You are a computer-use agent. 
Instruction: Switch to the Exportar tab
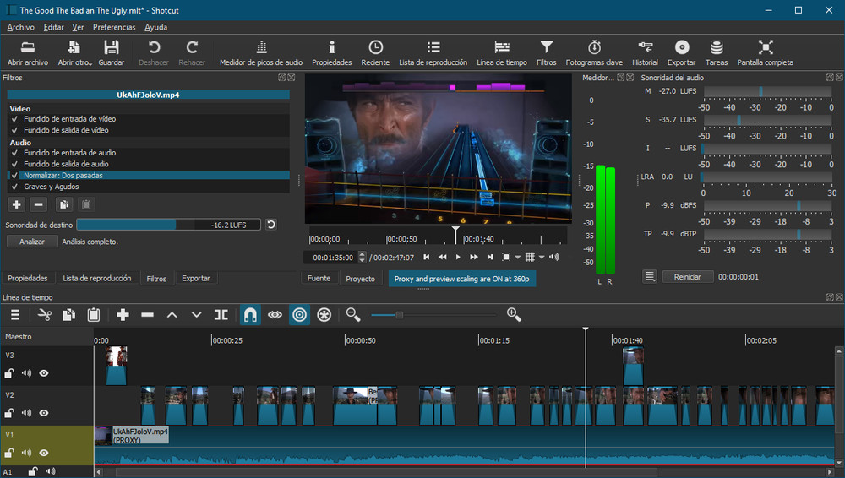(x=196, y=278)
